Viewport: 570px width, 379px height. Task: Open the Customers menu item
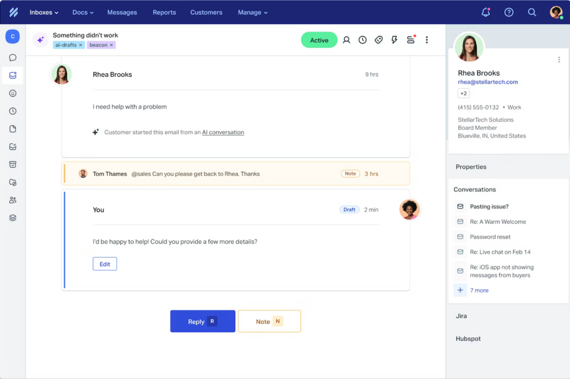(x=206, y=12)
